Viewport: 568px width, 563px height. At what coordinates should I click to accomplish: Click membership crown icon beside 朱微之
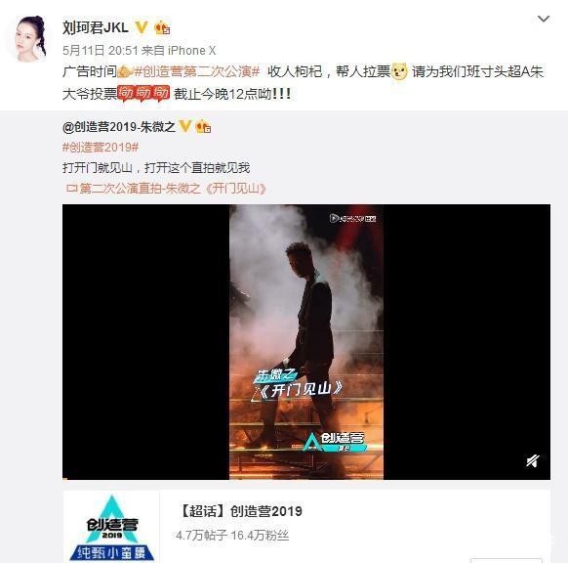203,127
